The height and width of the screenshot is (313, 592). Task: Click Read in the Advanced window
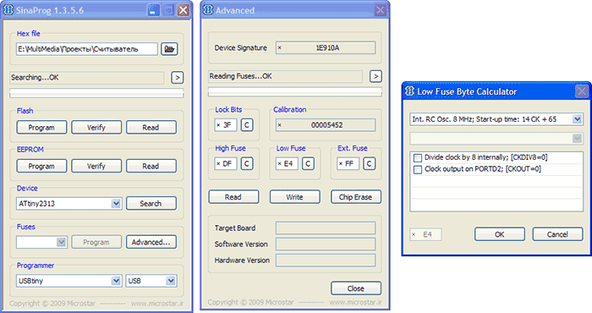(x=233, y=197)
